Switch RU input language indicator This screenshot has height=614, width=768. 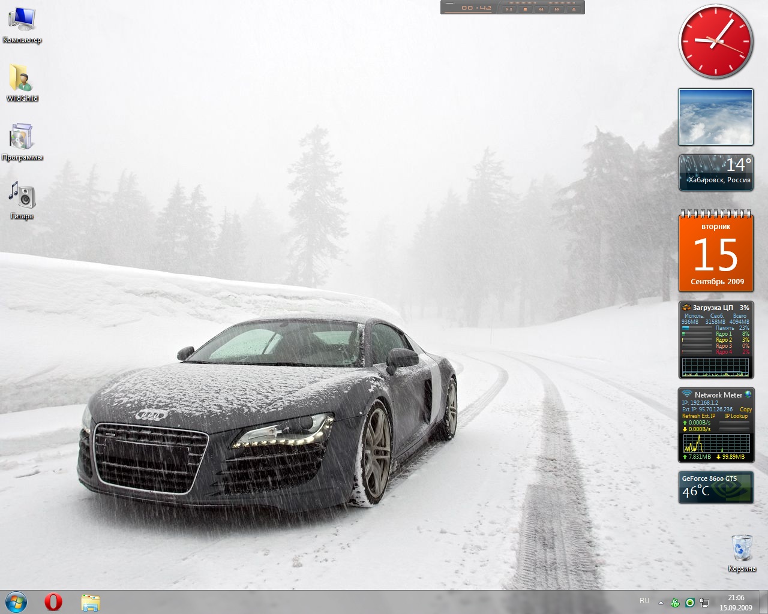click(644, 601)
